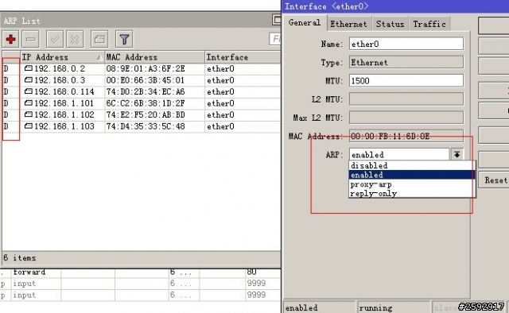Image resolution: width=509 pixels, height=313 pixels.
Task: Click ether0 interface of 192.168.1.103 row
Action: [220, 126]
